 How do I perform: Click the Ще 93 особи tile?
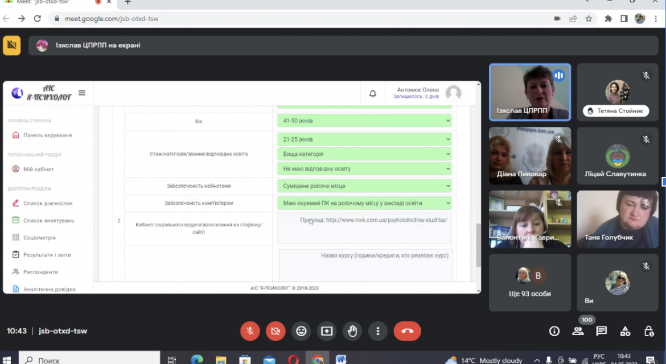529,283
